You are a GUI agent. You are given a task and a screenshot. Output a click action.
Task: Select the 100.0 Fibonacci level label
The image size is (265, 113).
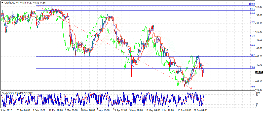coord(252,4)
